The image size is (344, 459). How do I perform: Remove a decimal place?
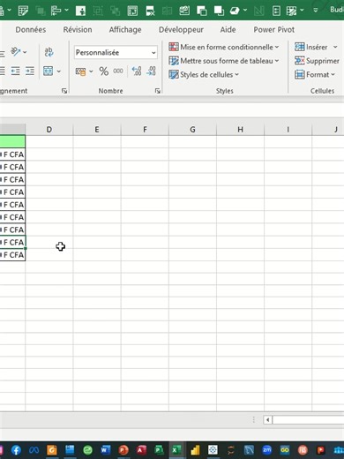tap(151, 71)
